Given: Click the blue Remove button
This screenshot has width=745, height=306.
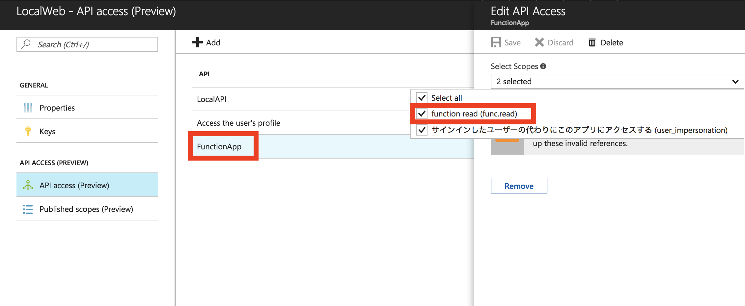Looking at the screenshot, I should pyautogui.click(x=519, y=186).
